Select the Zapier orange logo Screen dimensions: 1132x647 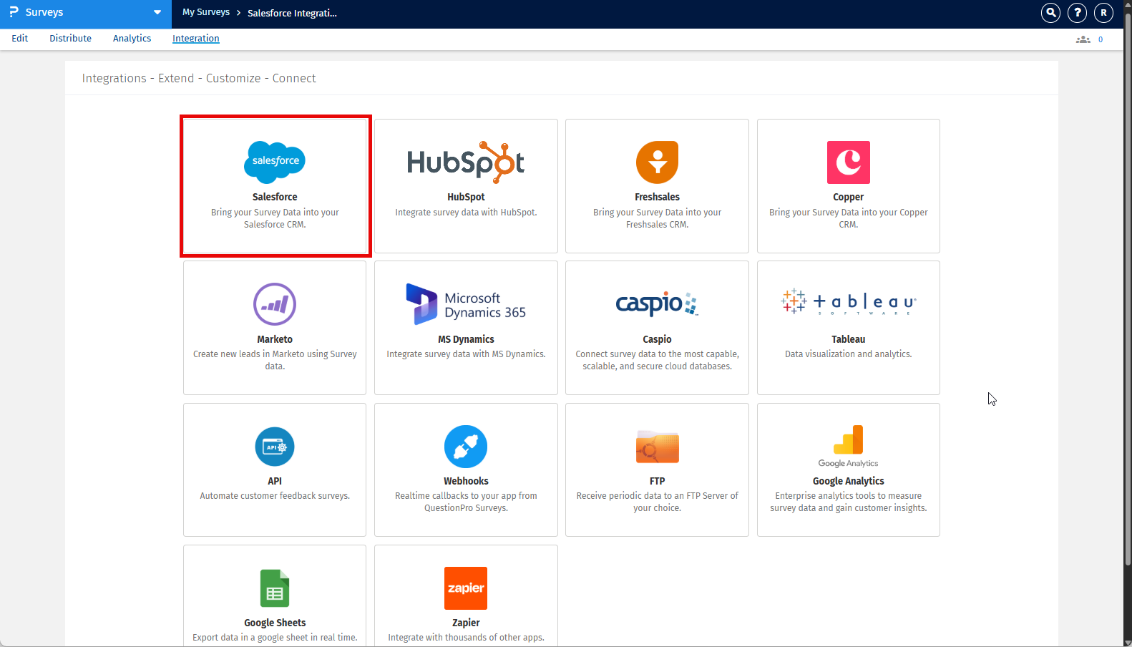pos(466,588)
